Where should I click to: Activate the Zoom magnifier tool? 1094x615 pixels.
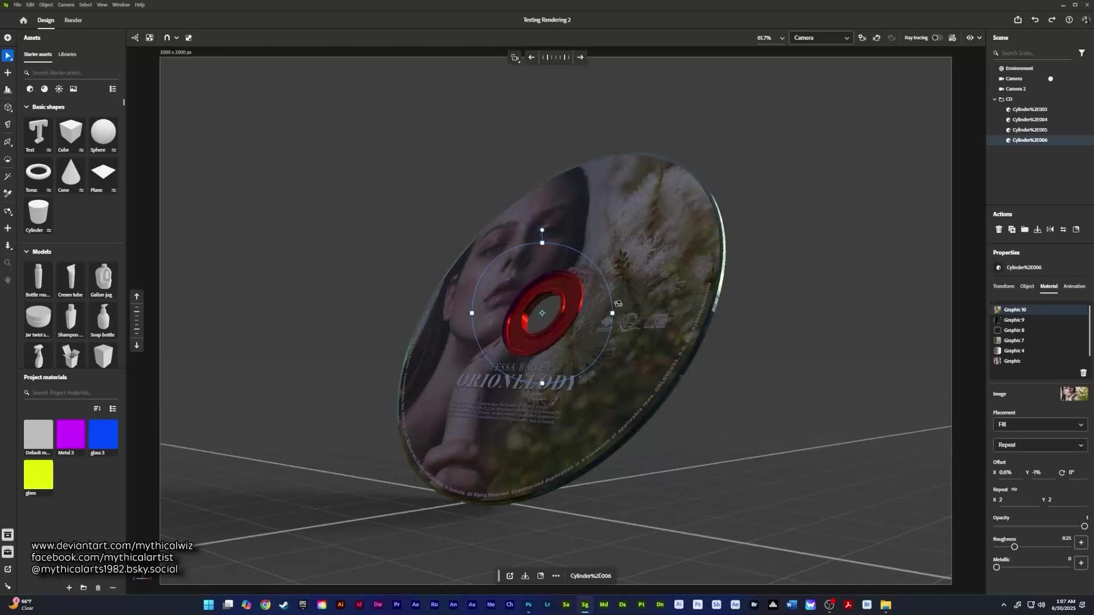[x=7, y=263]
